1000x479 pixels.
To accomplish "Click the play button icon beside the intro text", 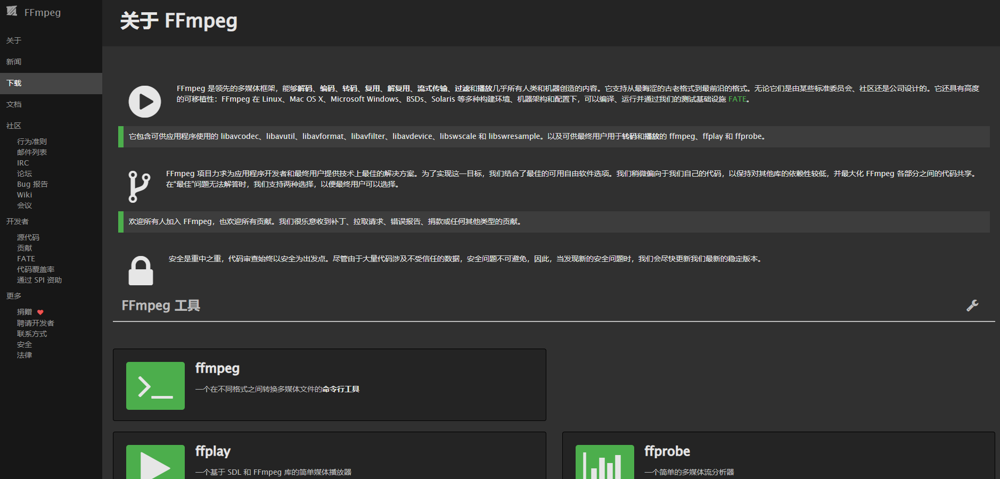I will click(x=144, y=101).
